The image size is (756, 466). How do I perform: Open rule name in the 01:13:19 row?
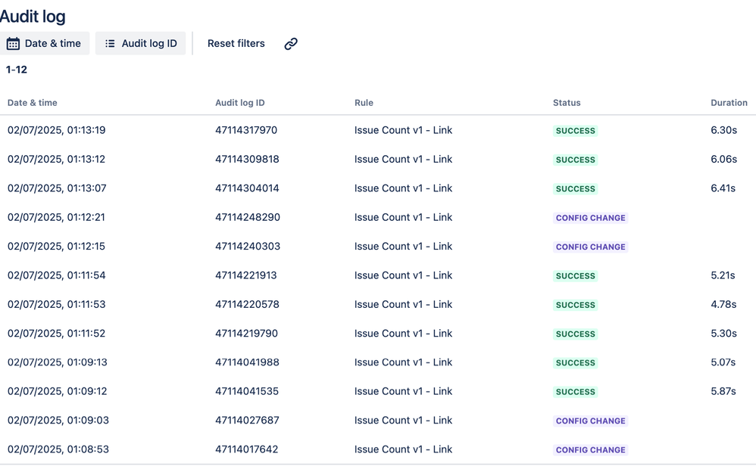click(x=403, y=130)
